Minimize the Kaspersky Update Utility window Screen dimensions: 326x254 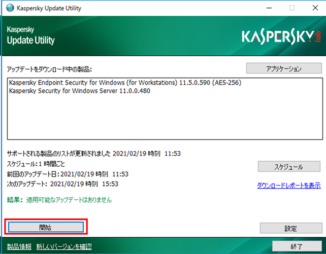(x=269, y=8)
